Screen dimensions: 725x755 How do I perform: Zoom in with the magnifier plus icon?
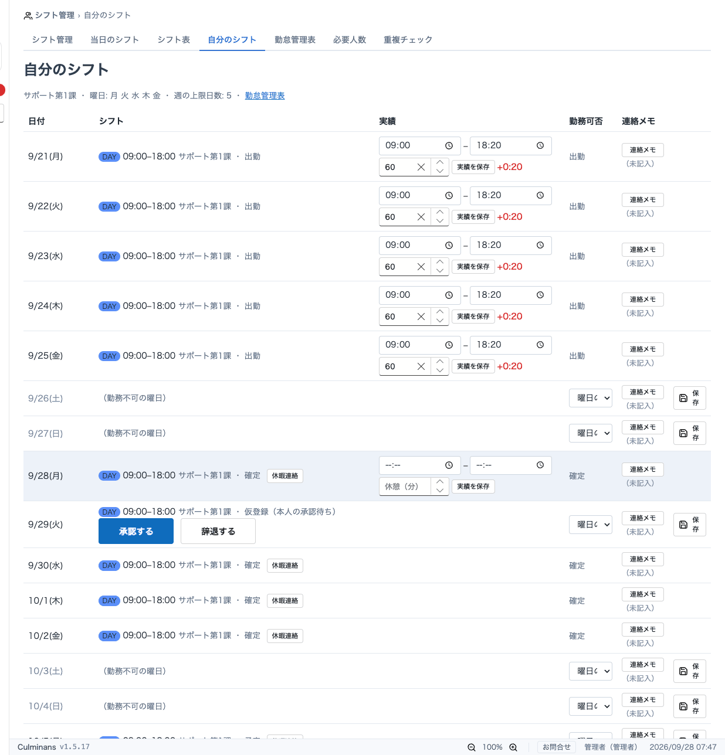click(513, 747)
